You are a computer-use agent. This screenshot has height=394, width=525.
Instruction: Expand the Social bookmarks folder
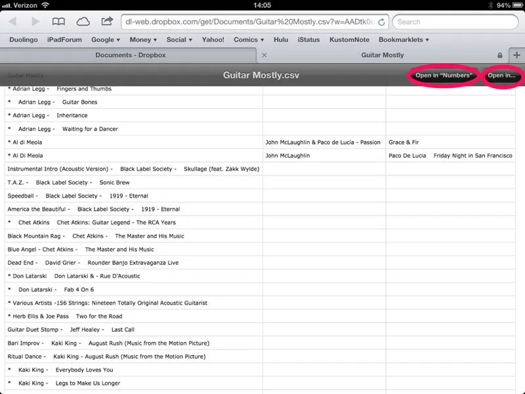(x=179, y=39)
